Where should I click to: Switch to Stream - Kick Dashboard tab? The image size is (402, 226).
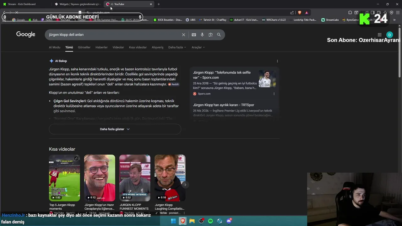point(25,4)
